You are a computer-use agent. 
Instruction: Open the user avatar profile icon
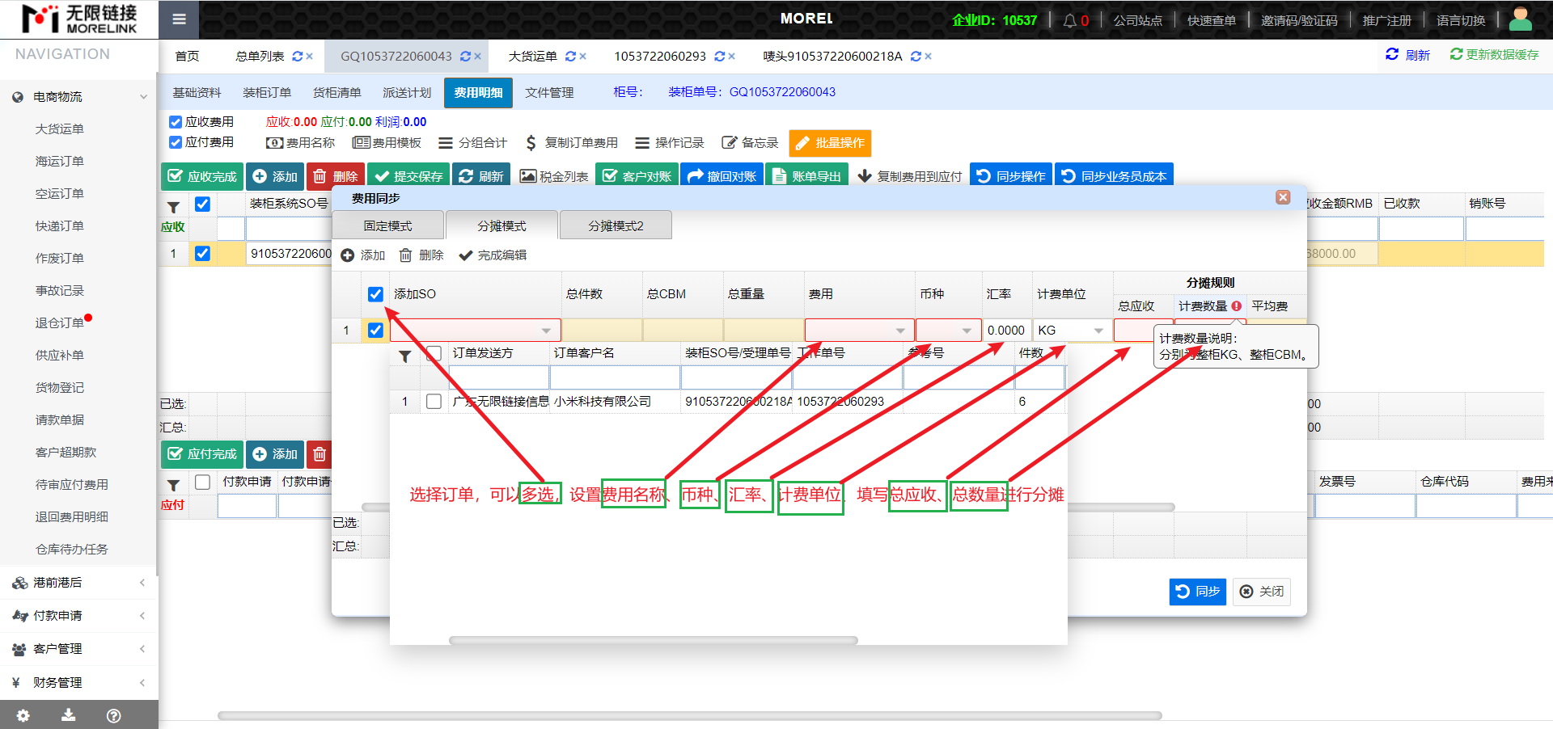pyautogui.click(x=1520, y=19)
